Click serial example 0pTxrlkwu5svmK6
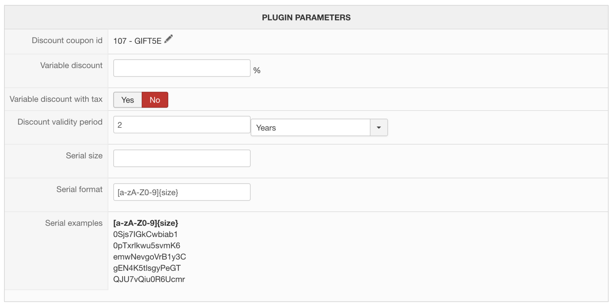The width and height of the screenshot is (613, 306). coord(147,246)
